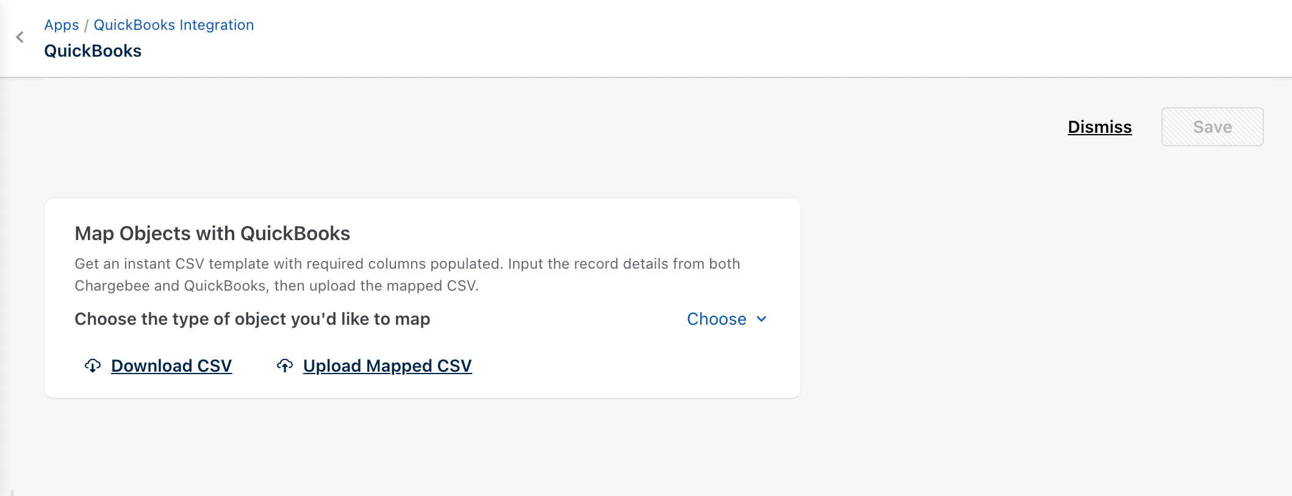Download the CSV template link

[171, 366]
